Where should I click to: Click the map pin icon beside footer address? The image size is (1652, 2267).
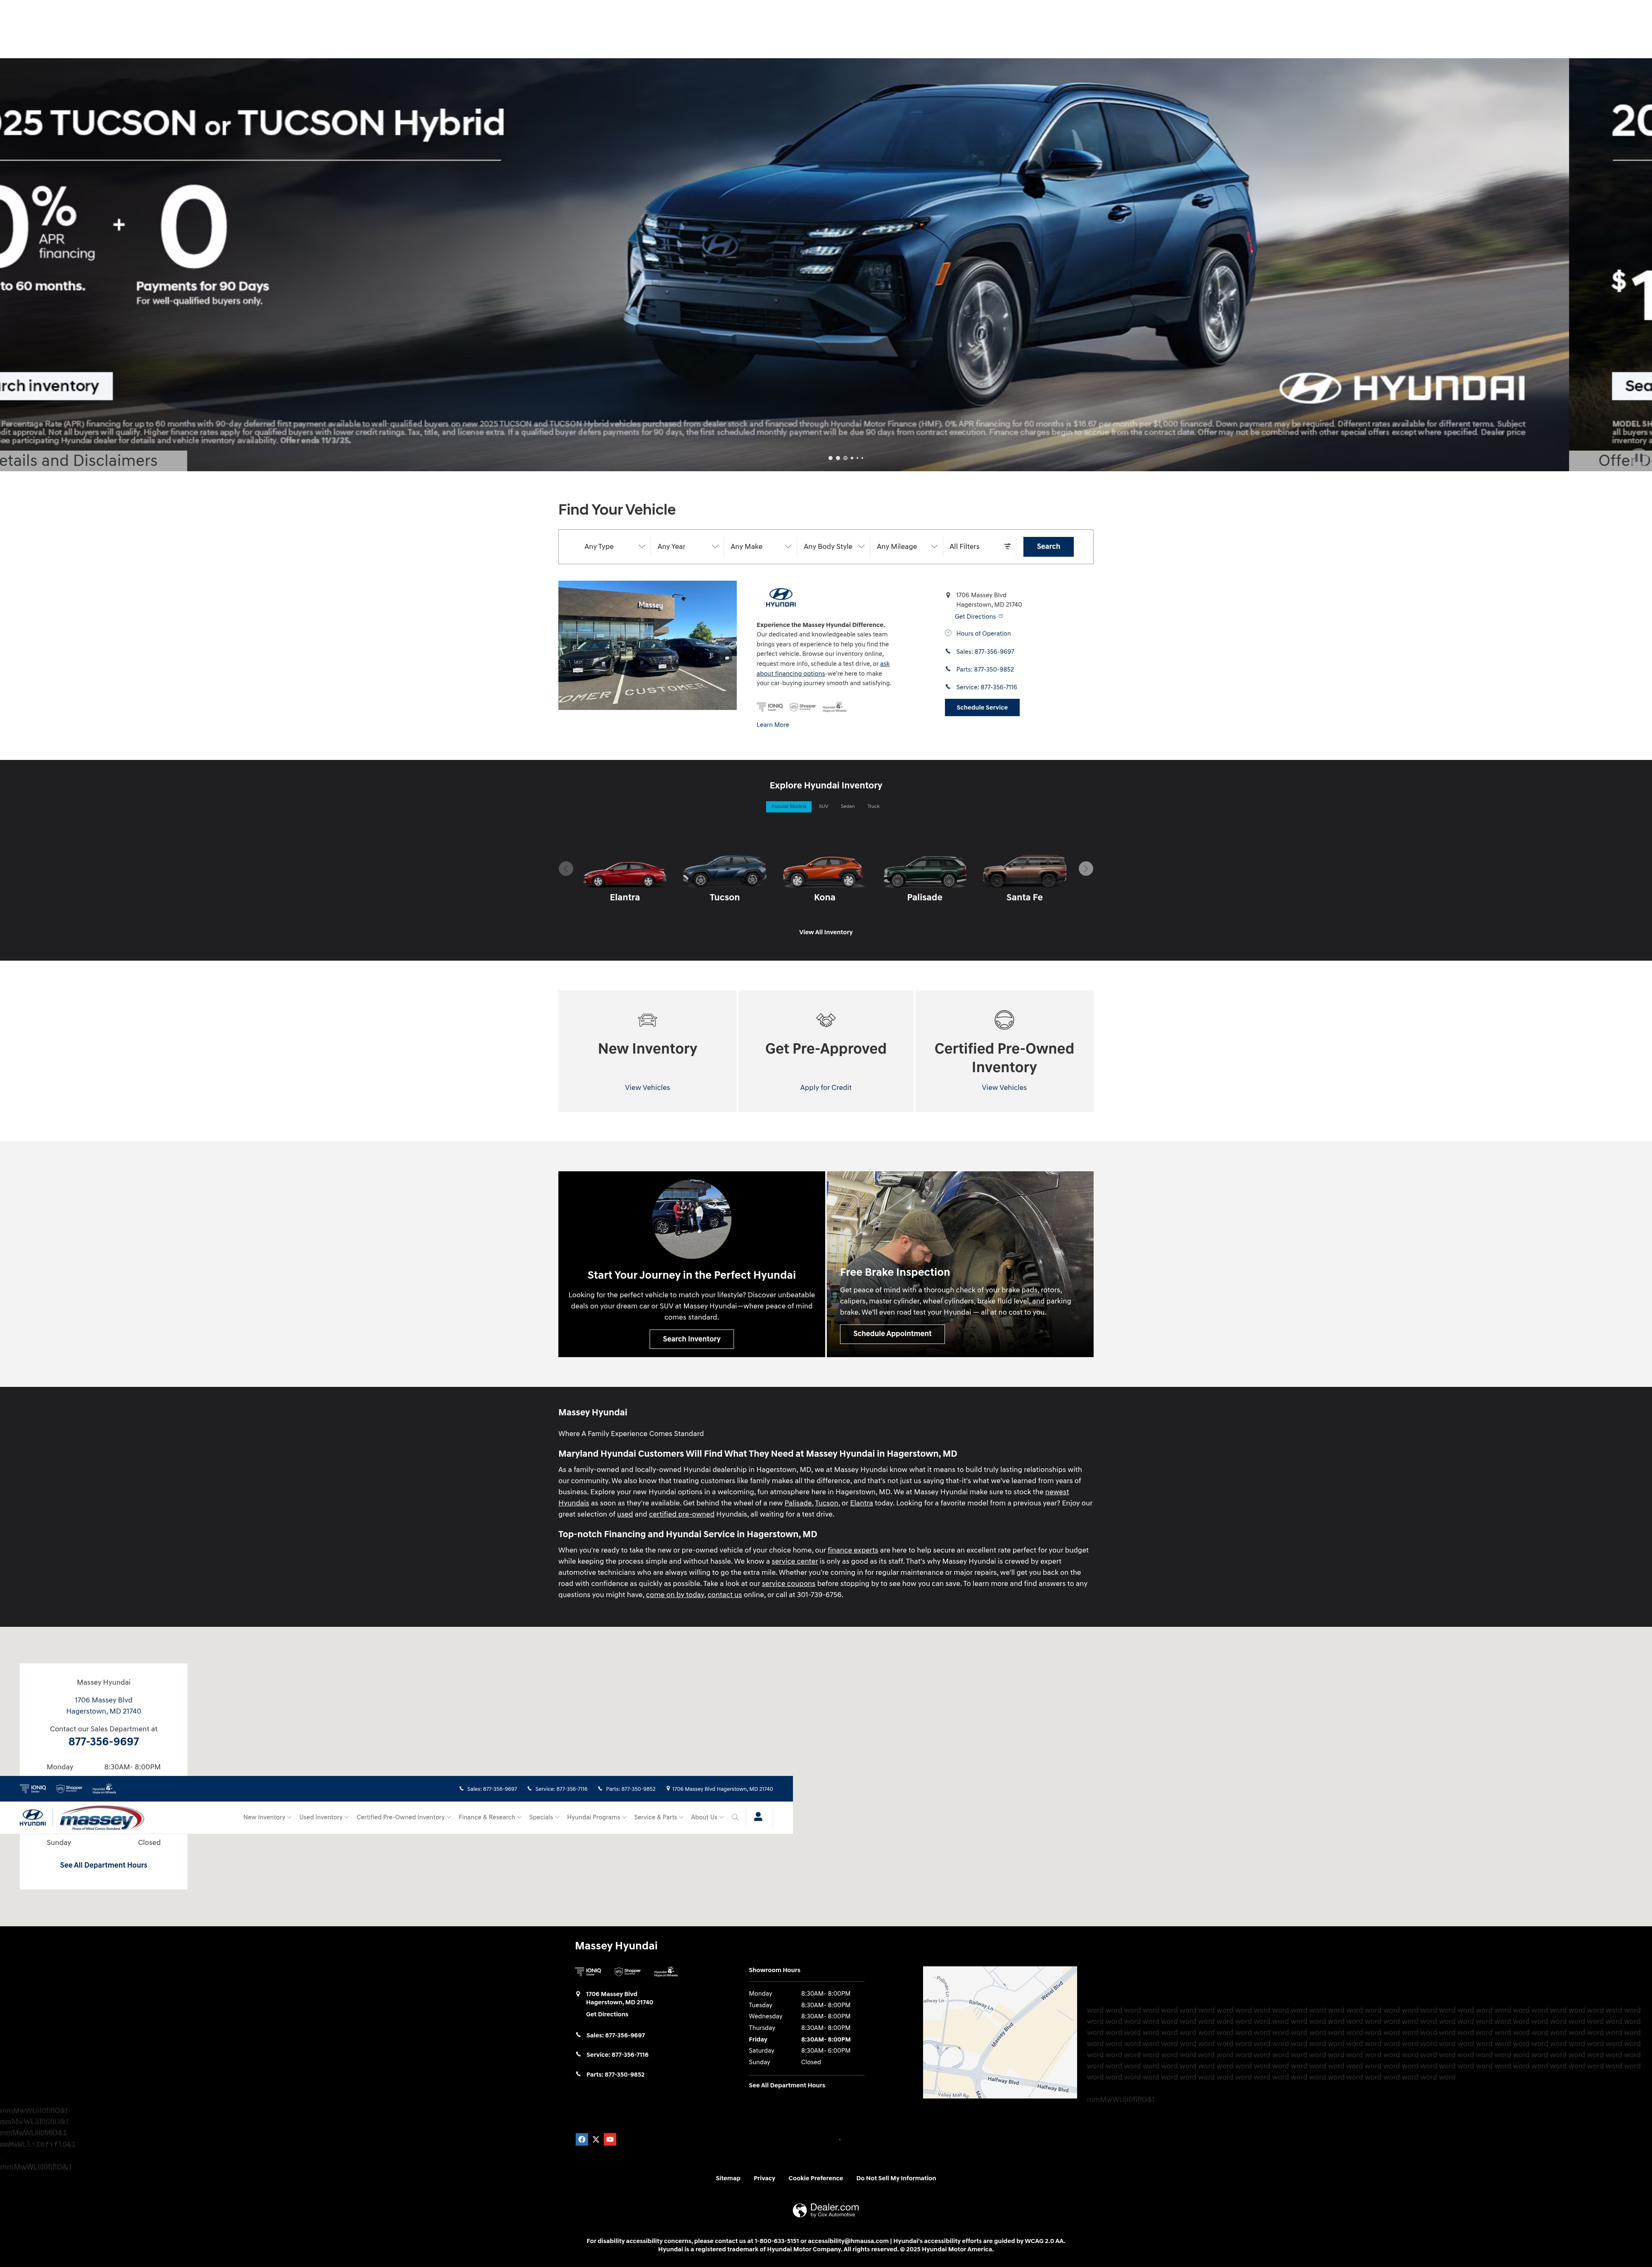(x=578, y=1994)
